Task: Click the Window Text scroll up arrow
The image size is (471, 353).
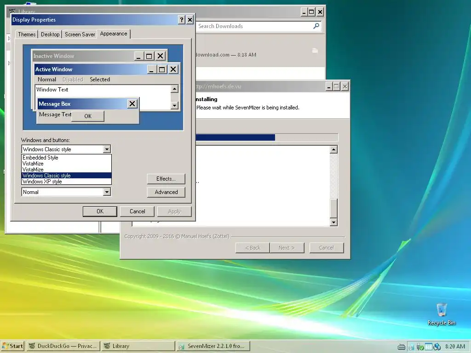Action: coord(174,89)
